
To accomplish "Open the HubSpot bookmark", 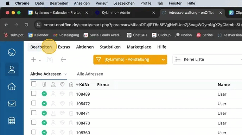I will (14, 35).
